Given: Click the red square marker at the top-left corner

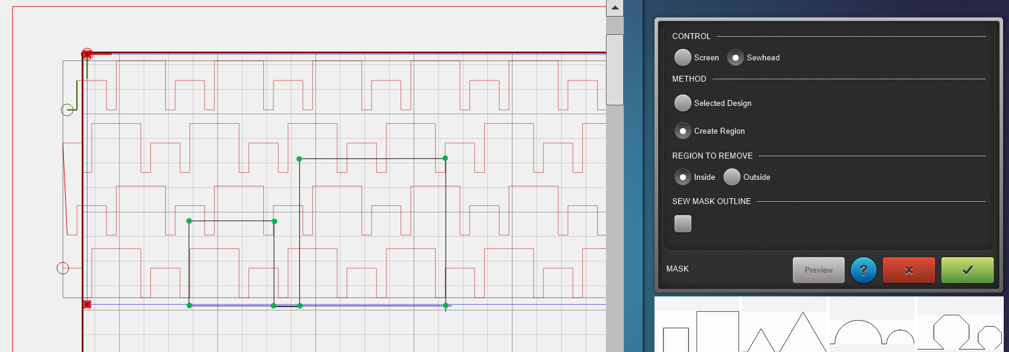Looking at the screenshot, I should [x=87, y=54].
